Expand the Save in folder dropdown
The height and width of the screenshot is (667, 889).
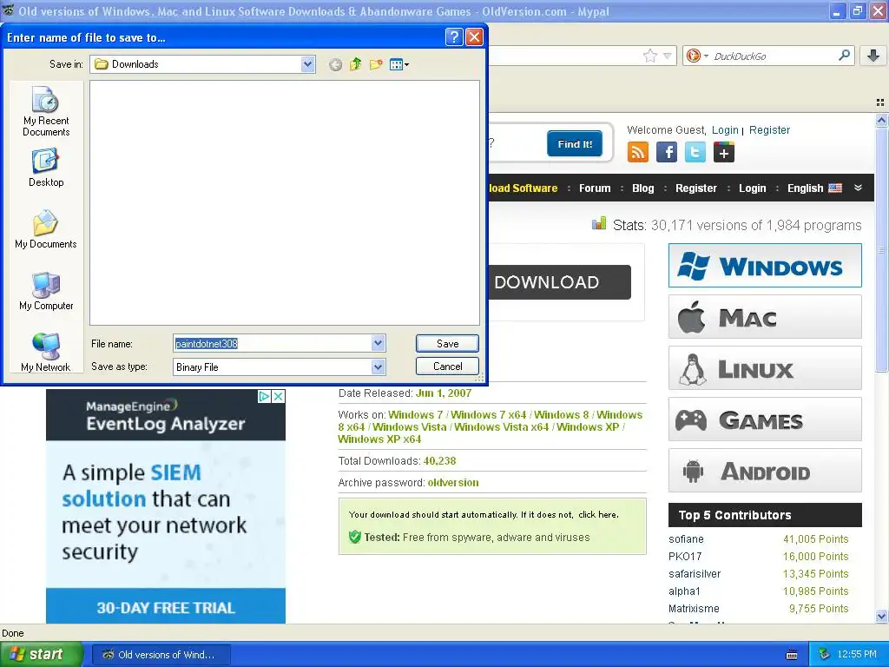coord(308,64)
